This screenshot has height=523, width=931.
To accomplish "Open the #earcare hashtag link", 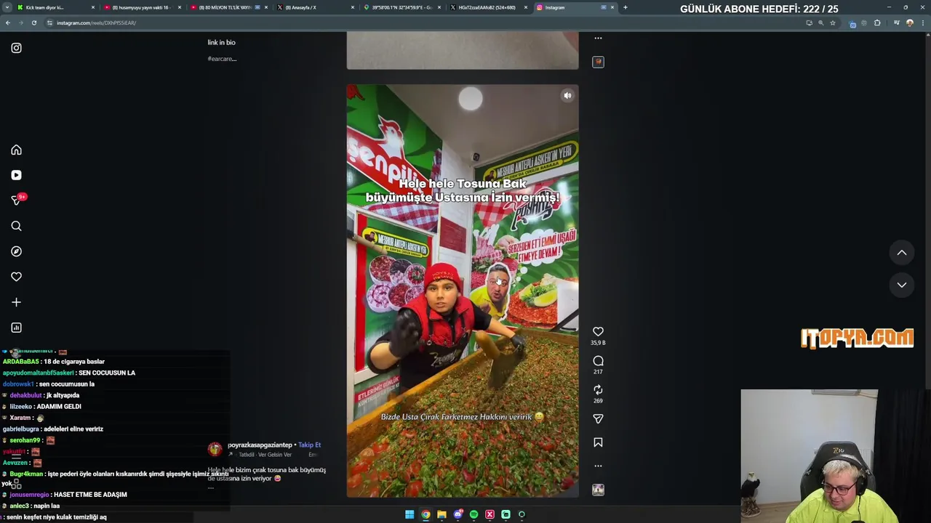I will (222, 59).
